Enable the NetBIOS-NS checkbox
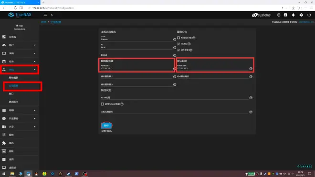The image size is (315, 177). point(178,38)
